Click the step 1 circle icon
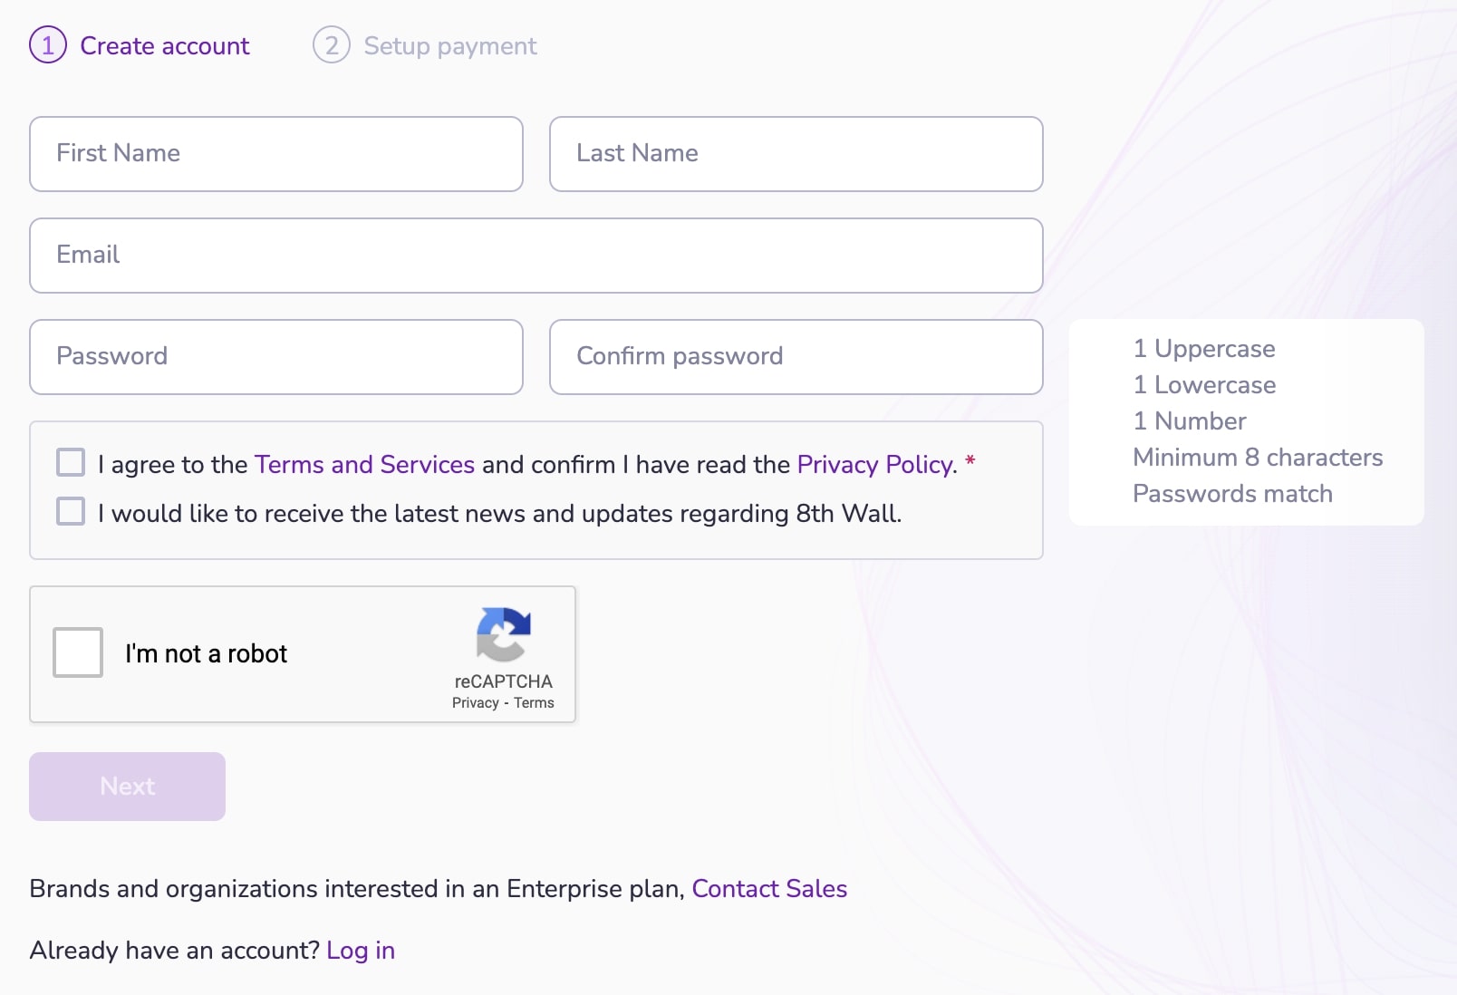The width and height of the screenshot is (1457, 995). click(48, 45)
